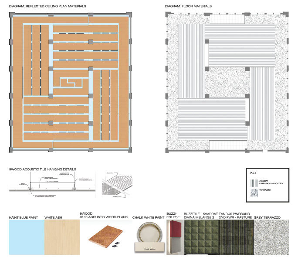Select the BuzziTile Kvadrat Divina Melange swatch

(201, 237)
